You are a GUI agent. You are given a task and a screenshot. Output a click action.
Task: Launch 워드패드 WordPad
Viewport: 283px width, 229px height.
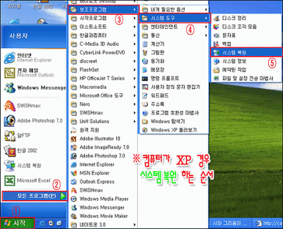pyautogui.click(x=174, y=95)
